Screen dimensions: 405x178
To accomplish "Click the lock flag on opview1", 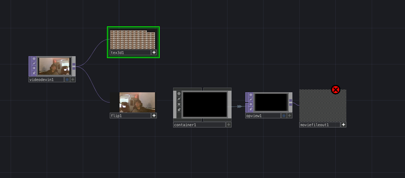I will [x=251, y=109].
